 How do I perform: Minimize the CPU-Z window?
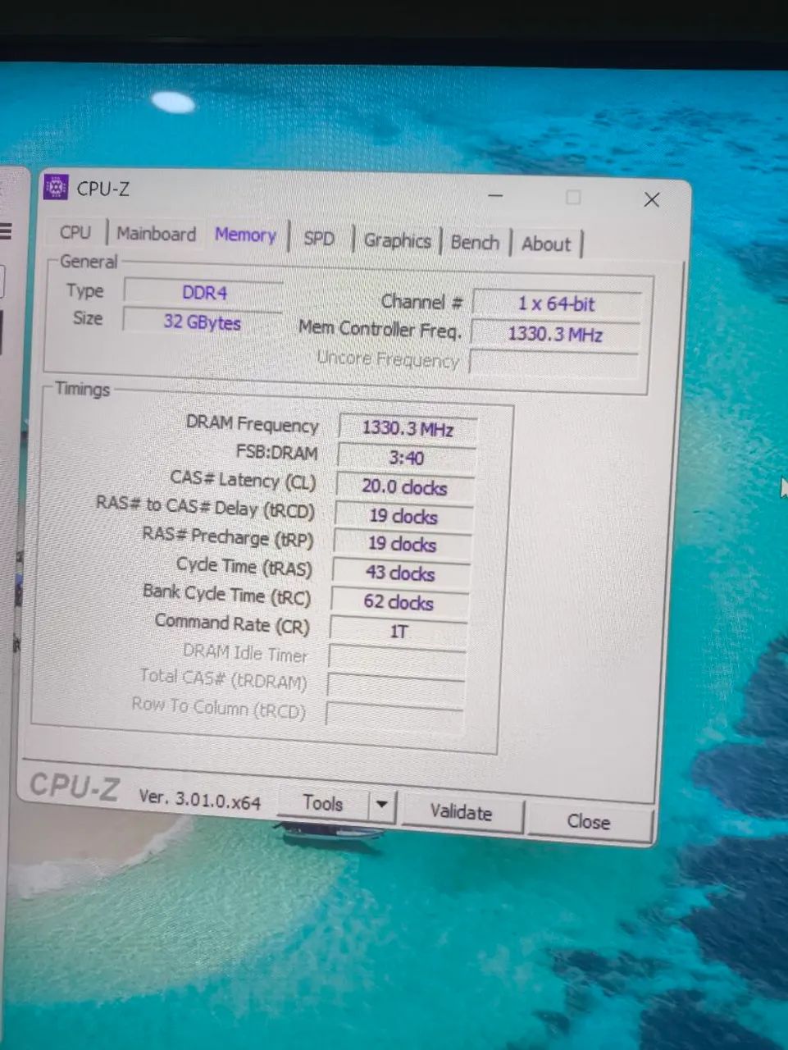(x=495, y=196)
